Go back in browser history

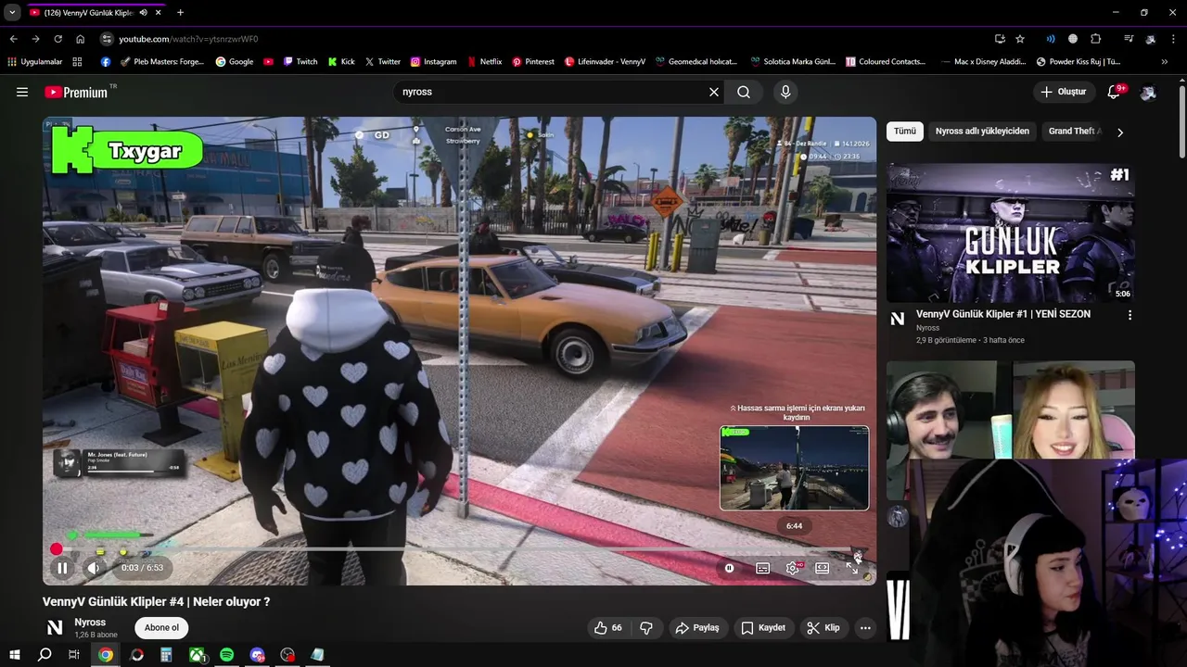(13, 39)
